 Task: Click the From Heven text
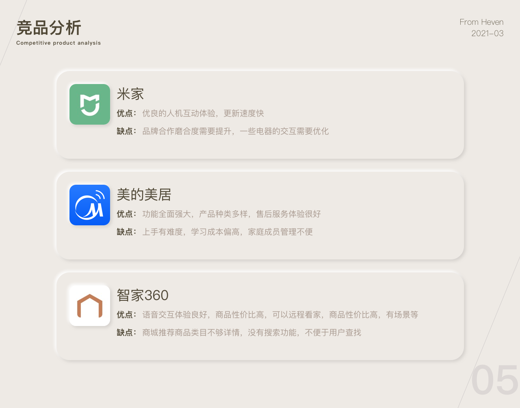pyautogui.click(x=481, y=22)
